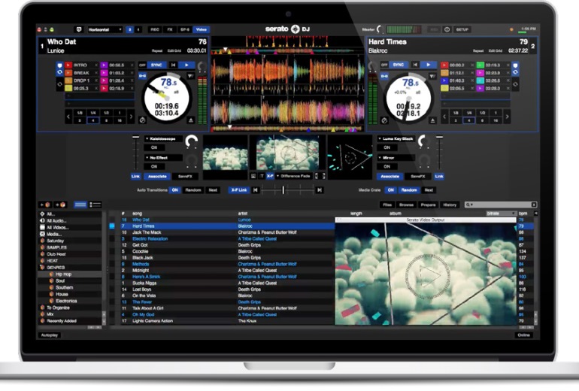
Task: Open the Prepare panel
Action: [428, 205]
